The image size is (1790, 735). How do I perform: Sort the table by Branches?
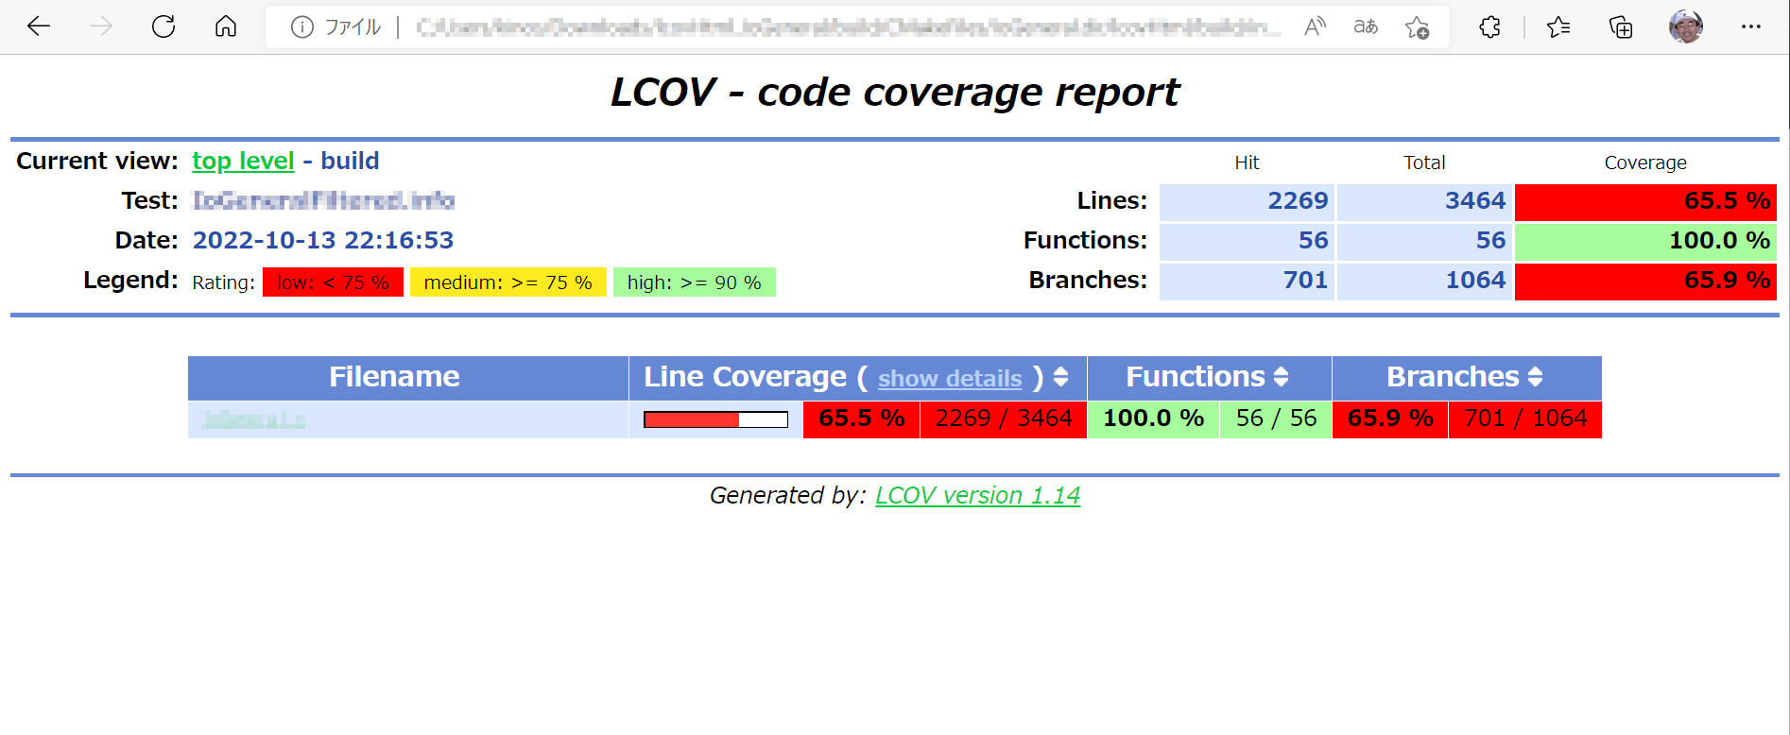[1535, 377]
